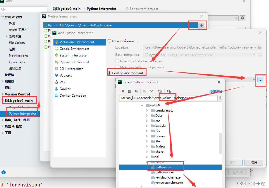Select the Existing environment radio button
This screenshot has height=188, width=269.
click(109, 73)
